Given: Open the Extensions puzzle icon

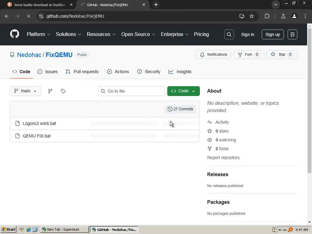Looking at the screenshot, I should pyautogui.click(x=267, y=16).
